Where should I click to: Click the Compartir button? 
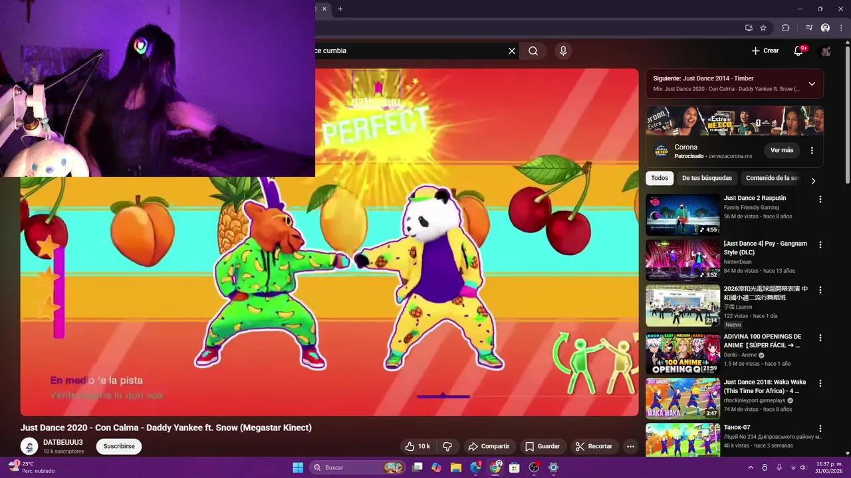[489, 446]
